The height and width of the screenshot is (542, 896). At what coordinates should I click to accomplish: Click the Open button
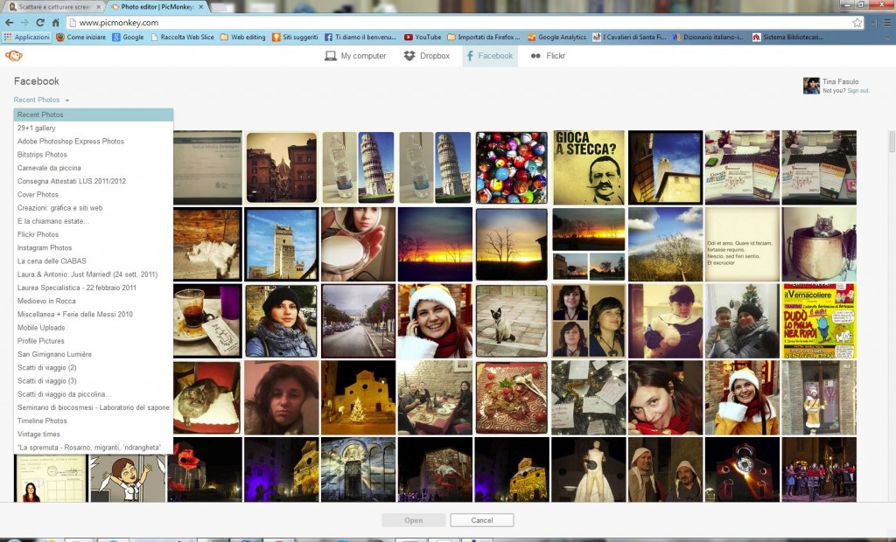pos(414,520)
